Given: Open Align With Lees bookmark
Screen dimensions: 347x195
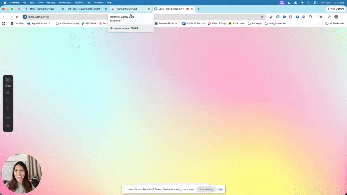Looking at the screenshot, I should click(x=40, y=23).
